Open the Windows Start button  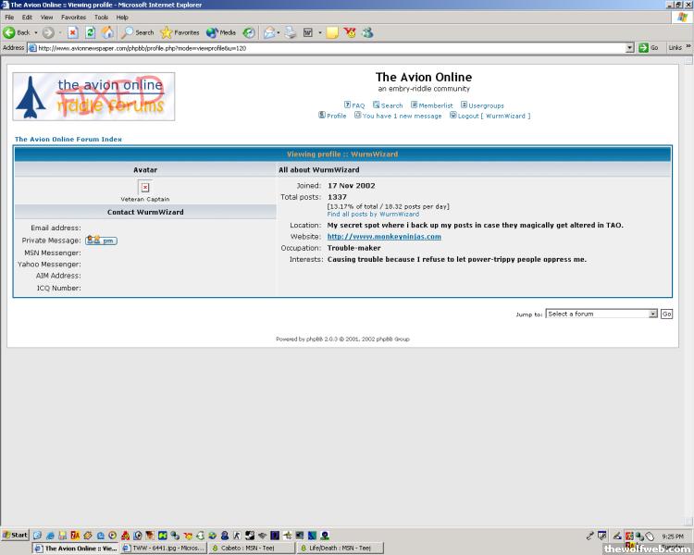tap(16, 535)
